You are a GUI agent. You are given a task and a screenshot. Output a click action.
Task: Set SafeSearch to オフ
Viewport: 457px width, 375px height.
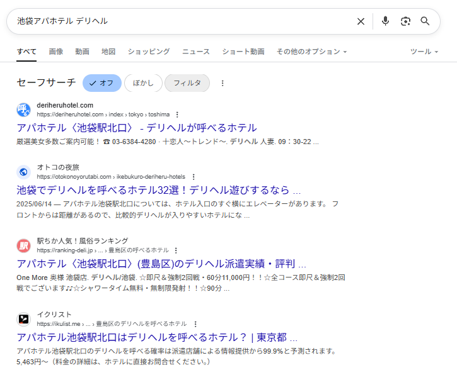[101, 83]
